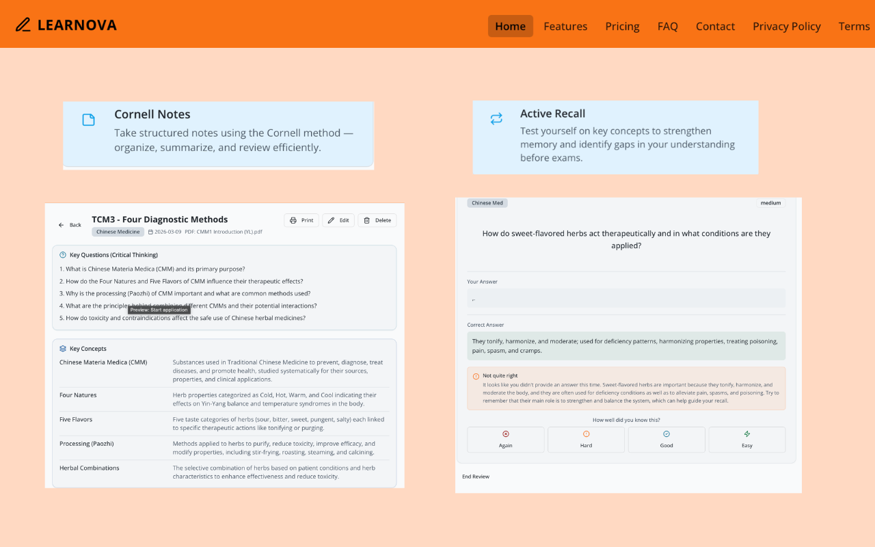Click the printer icon in Print button
This screenshot has width=875, height=547.
tap(293, 220)
